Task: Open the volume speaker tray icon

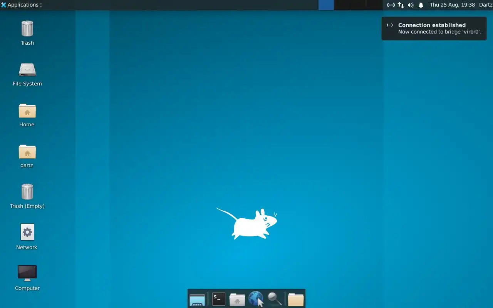Action: pyautogui.click(x=411, y=5)
